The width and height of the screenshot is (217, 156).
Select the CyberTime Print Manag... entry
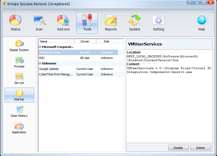[x=81, y=74]
